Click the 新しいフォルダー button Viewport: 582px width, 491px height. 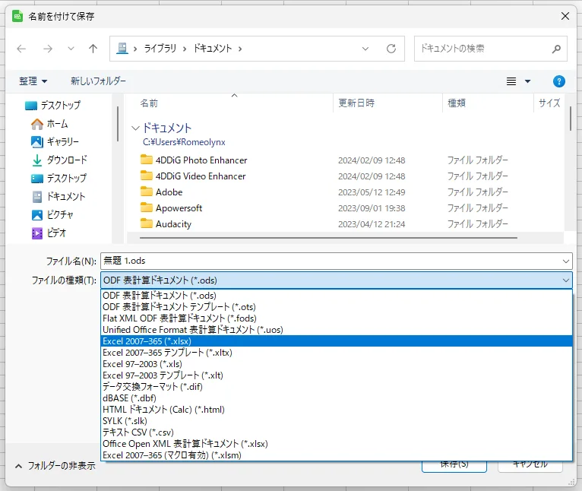tap(98, 81)
